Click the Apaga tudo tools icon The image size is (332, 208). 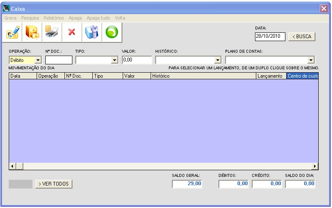point(92,32)
